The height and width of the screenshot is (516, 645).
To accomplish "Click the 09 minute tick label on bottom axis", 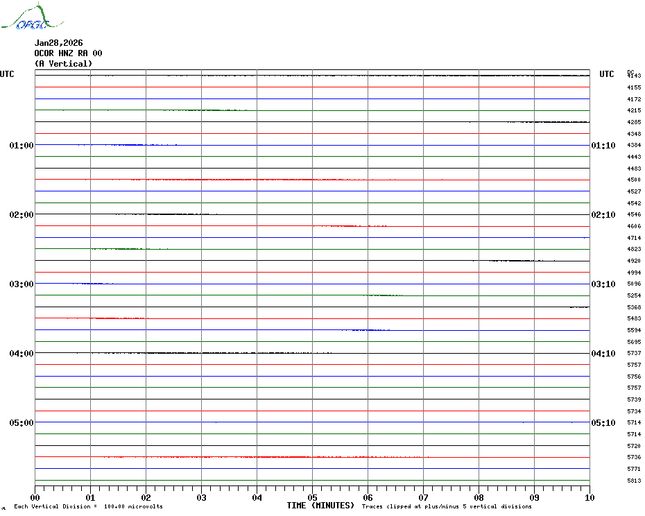I will [x=534, y=497].
